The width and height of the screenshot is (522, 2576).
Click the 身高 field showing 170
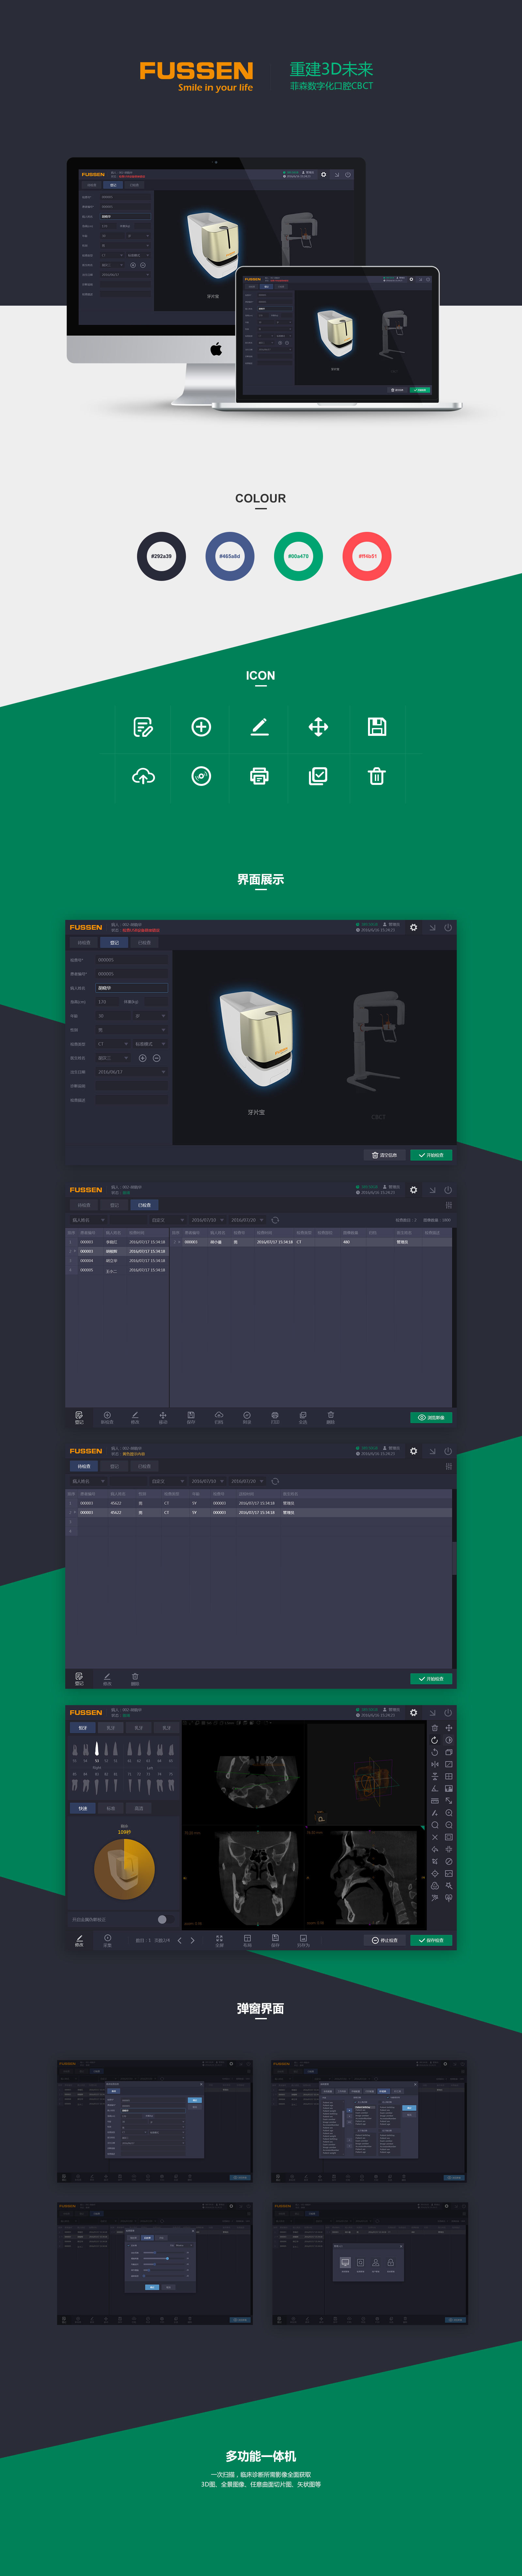pos(108,1002)
